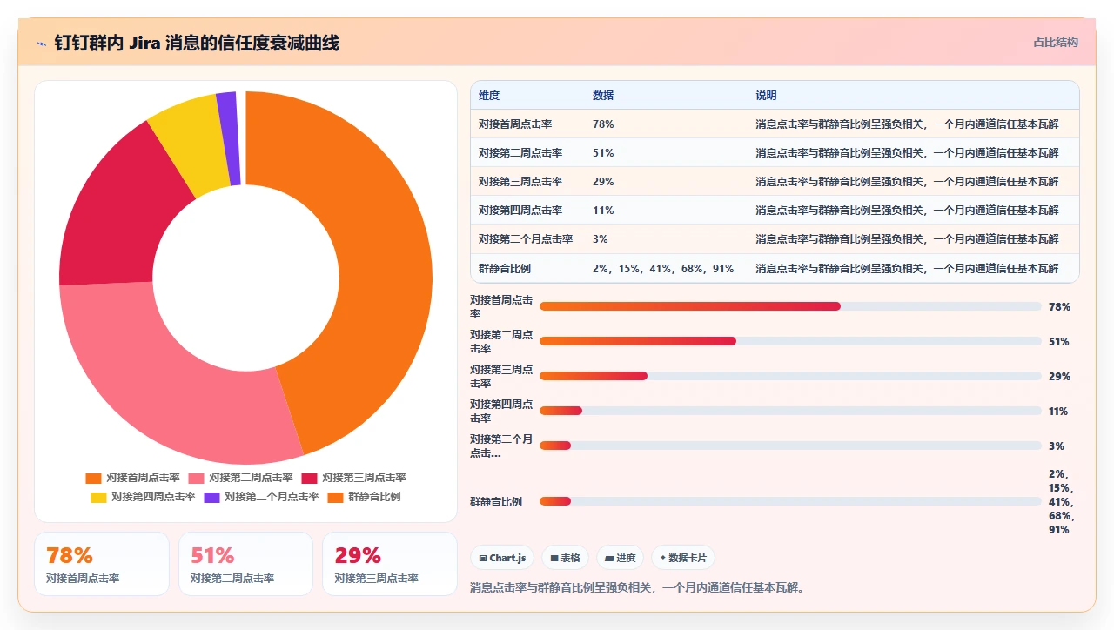Image resolution: width=1114 pixels, height=630 pixels.
Task: Select the 群静音比例 table row
Action: coord(775,268)
